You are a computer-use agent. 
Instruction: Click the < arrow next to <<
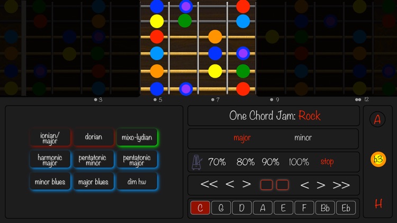[230, 184]
